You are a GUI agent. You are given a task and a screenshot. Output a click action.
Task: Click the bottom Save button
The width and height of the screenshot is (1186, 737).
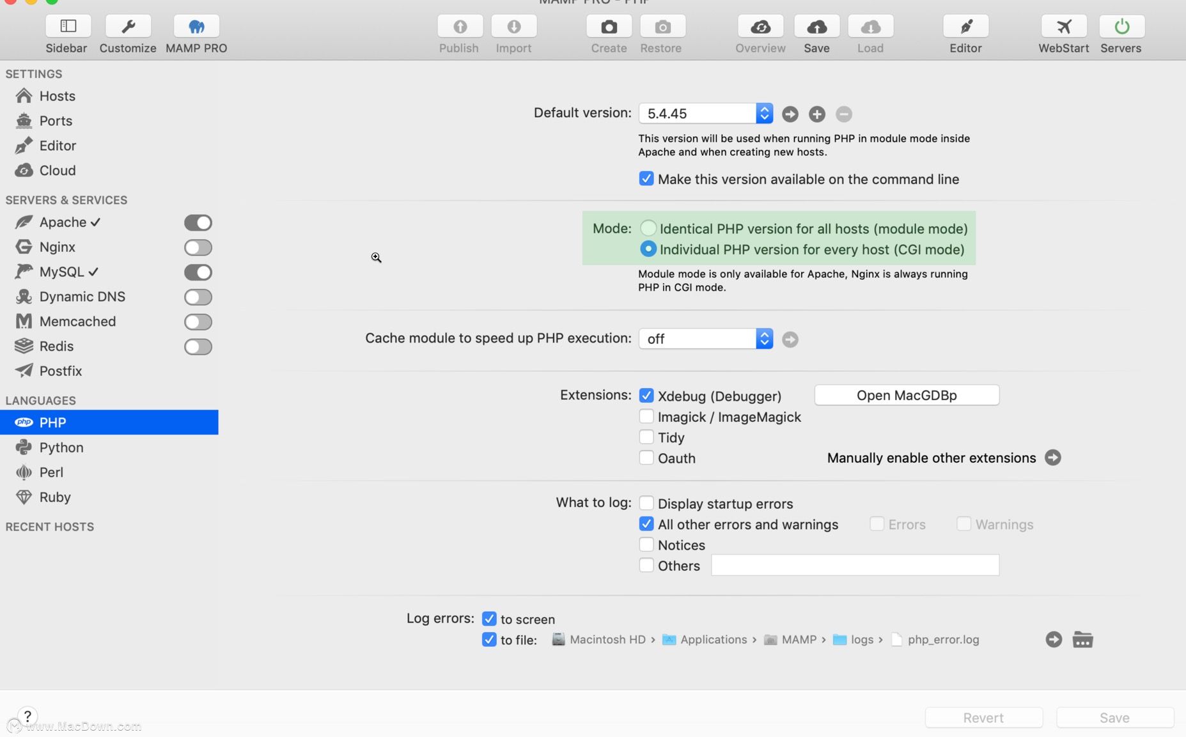(x=1114, y=717)
